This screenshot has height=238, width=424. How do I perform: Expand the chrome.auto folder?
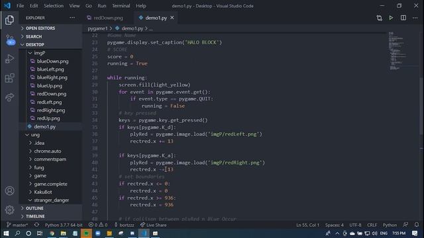[x=51, y=151]
